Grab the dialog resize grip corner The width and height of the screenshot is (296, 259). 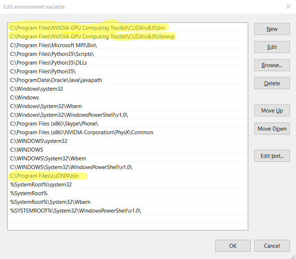tap(293, 257)
